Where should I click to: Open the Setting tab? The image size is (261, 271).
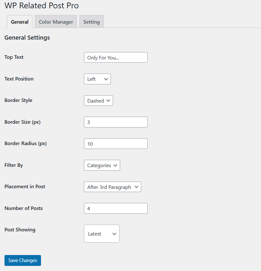(x=91, y=22)
